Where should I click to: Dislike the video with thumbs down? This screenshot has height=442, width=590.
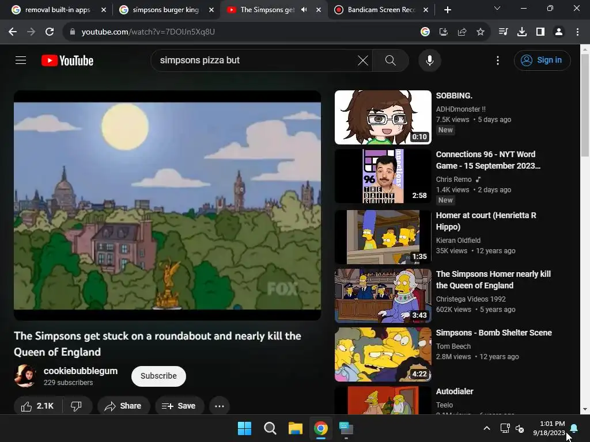point(77,406)
